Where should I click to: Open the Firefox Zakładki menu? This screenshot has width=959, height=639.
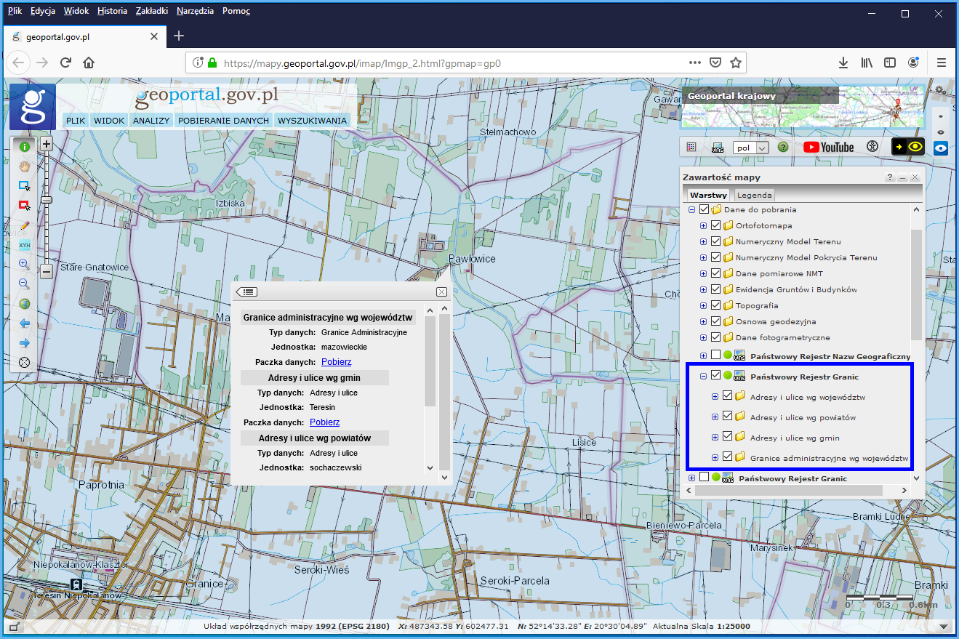[152, 11]
